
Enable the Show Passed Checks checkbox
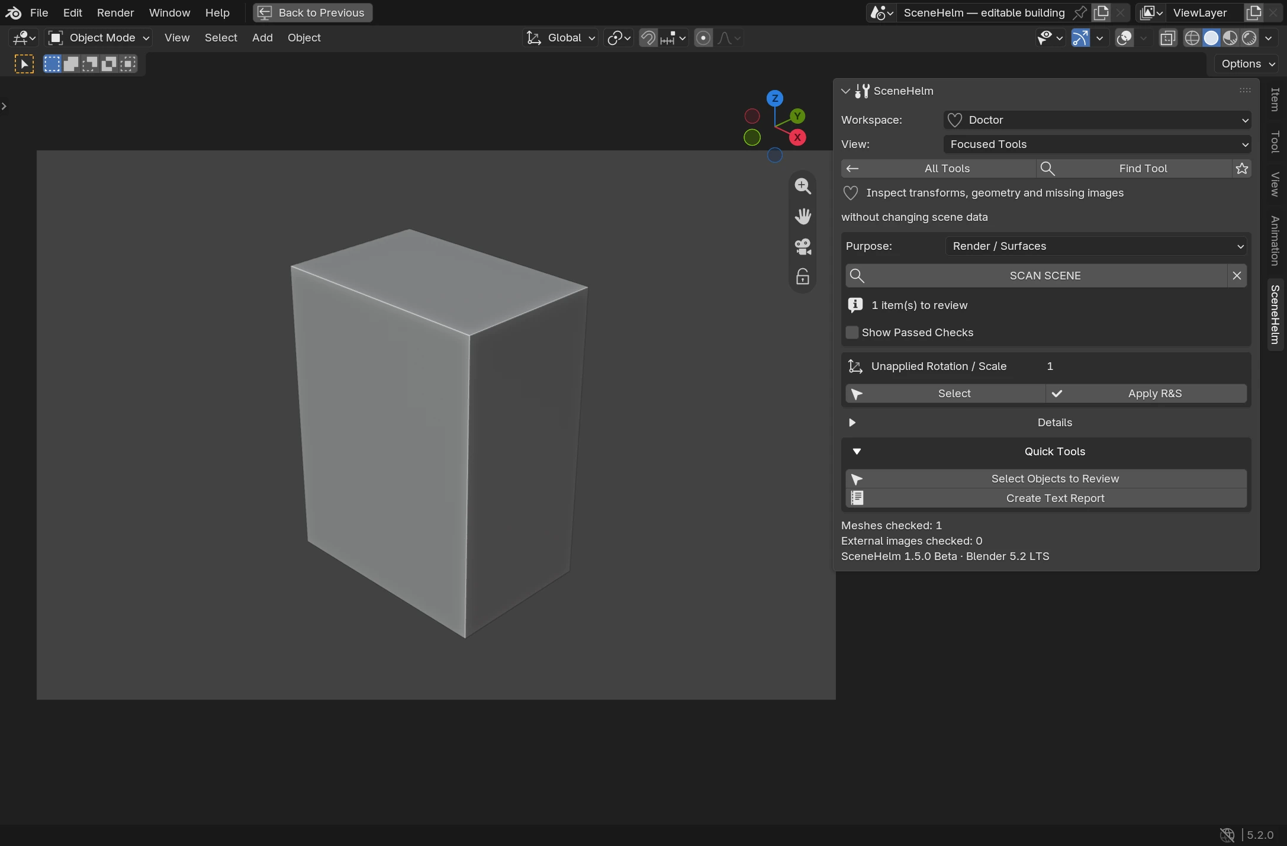pyautogui.click(x=852, y=333)
